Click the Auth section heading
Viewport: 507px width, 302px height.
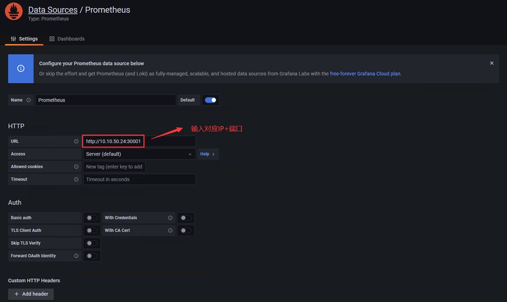coord(14,203)
